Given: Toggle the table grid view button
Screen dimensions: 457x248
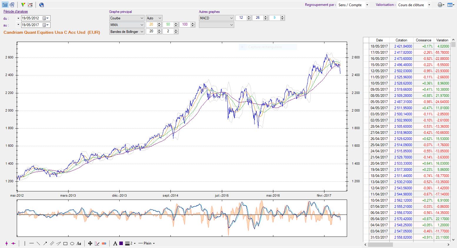Looking at the screenshot, I should pyautogui.click(x=5, y=5).
